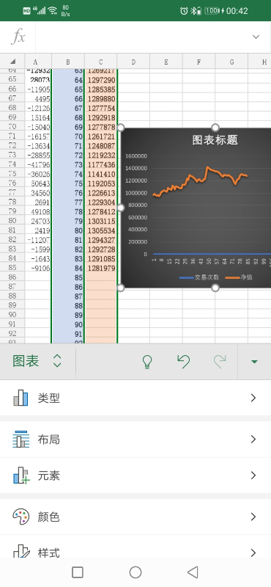Open the 图表 ribbon tab label

(26, 361)
